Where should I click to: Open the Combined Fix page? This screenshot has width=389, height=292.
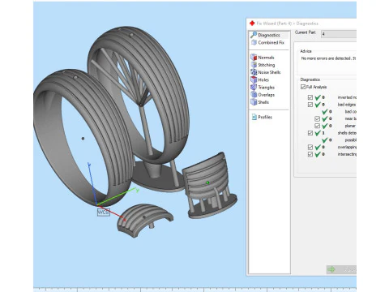[267, 42]
